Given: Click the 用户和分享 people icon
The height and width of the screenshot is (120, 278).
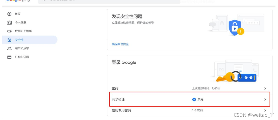Looking at the screenshot, I should point(9,49).
